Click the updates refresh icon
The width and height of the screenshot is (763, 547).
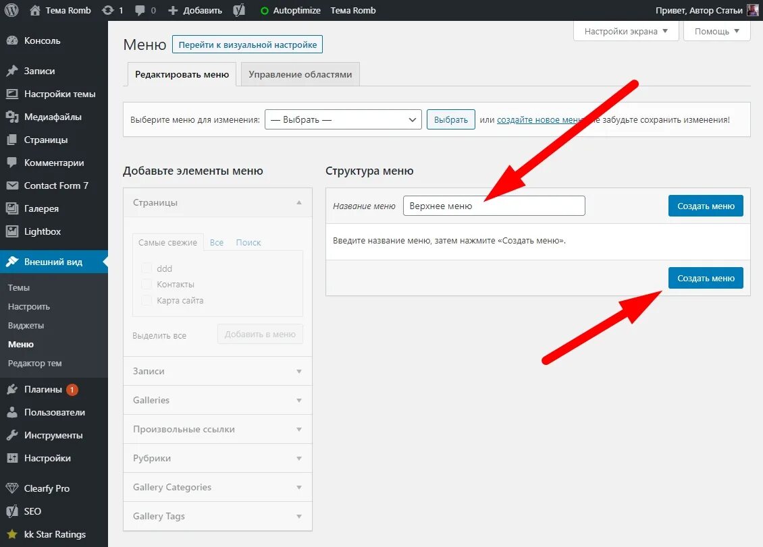click(107, 10)
